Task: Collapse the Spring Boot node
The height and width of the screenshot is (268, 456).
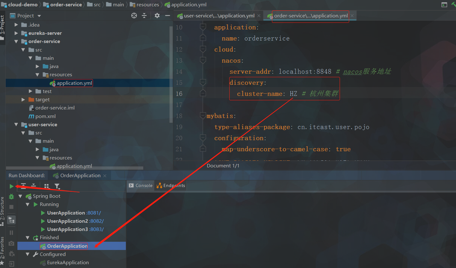Action: coord(21,196)
